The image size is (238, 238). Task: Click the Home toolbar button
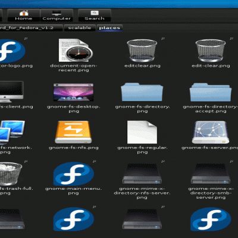[24, 15]
